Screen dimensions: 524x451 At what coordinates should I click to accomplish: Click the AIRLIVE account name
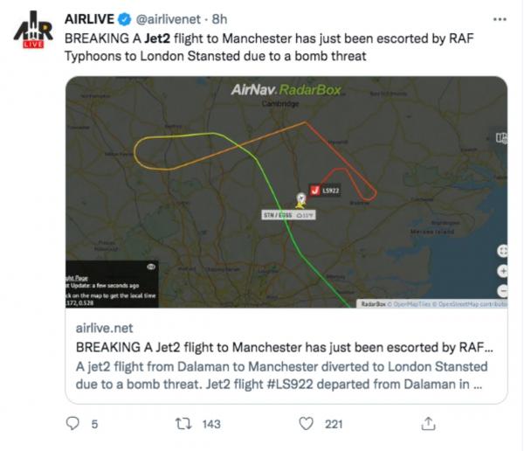click(92, 17)
